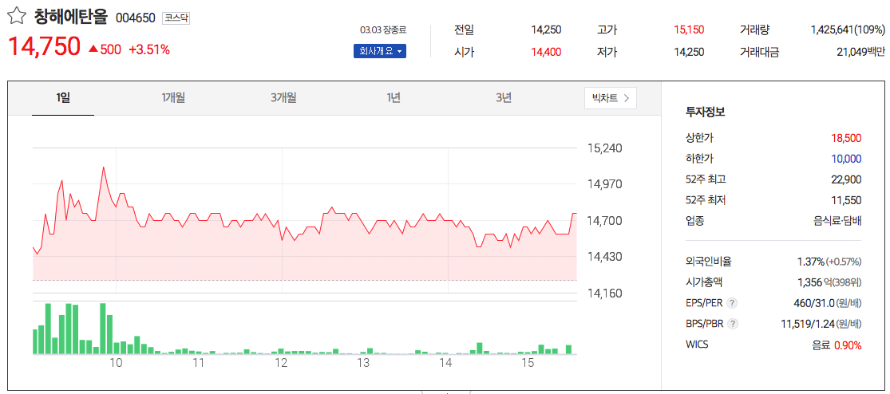Click the 52주 최고 value 22,900
This screenshot has height=394, width=890.
pyautogui.click(x=846, y=179)
